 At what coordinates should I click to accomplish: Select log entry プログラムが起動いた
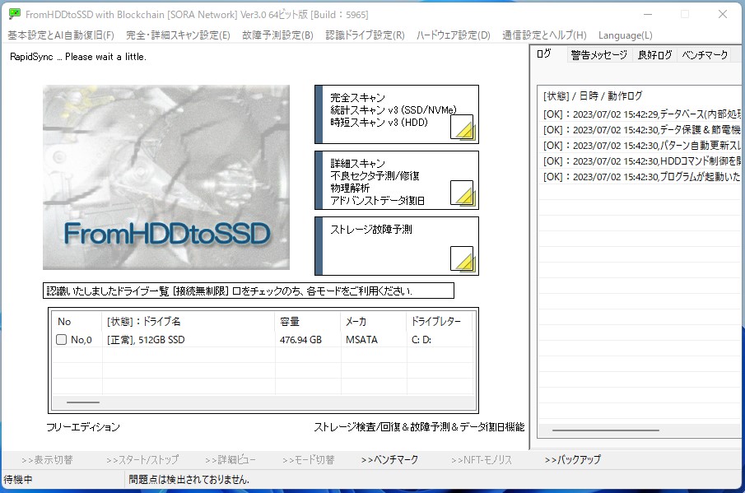pos(641,177)
